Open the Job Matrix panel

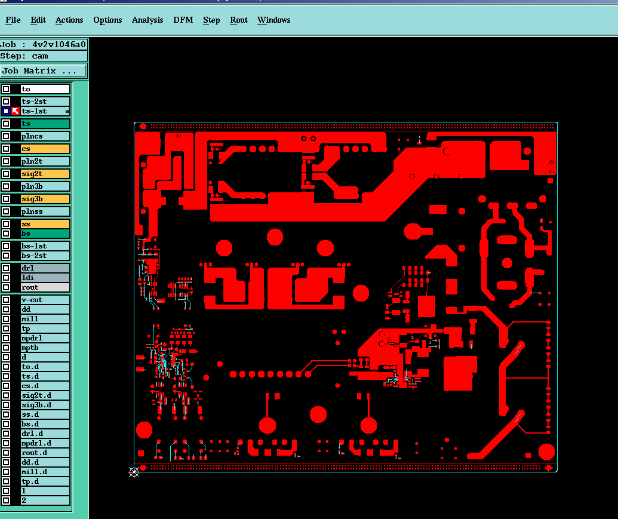point(43,71)
